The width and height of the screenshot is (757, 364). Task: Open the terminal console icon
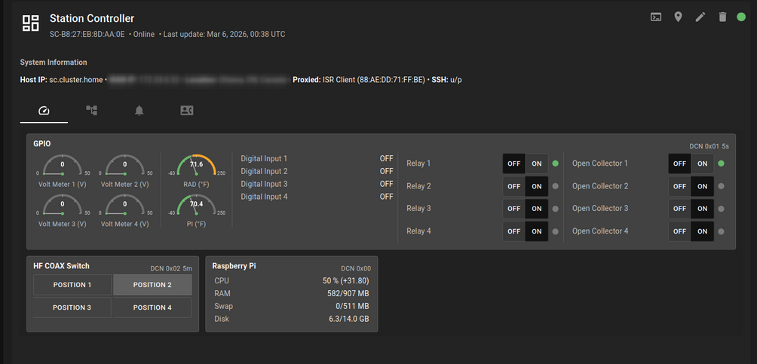pyautogui.click(x=657, y=17)
